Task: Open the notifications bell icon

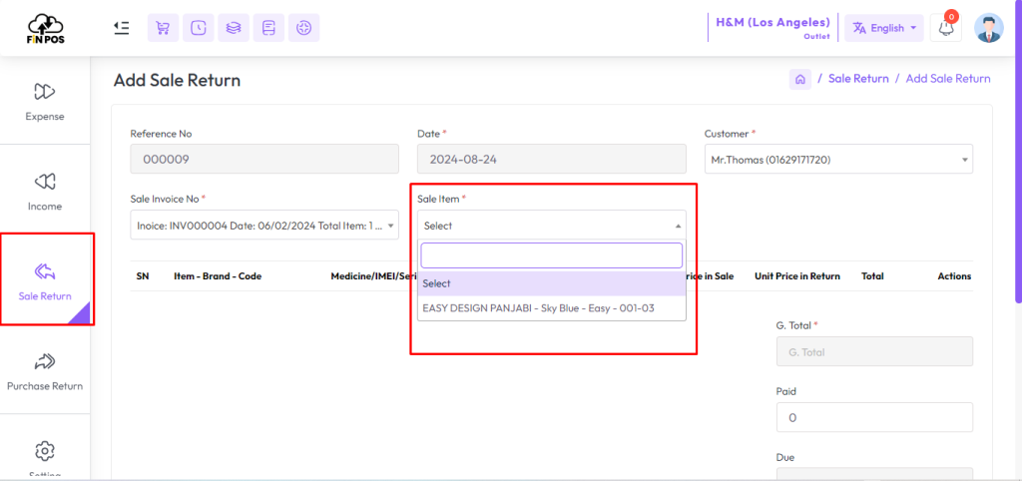Action: [x=945, y=28]
